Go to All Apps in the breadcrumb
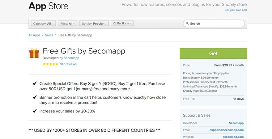This screenshot has height=139, width=272. [34, 35]
